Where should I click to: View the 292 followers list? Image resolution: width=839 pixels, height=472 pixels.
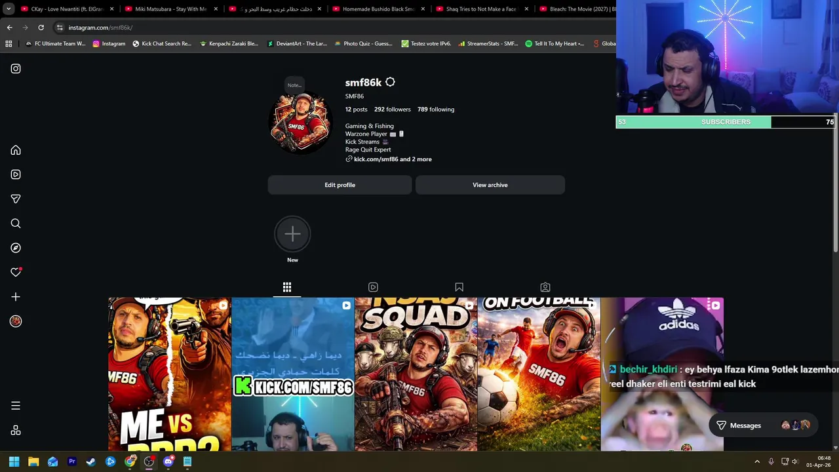coord(393,109)
